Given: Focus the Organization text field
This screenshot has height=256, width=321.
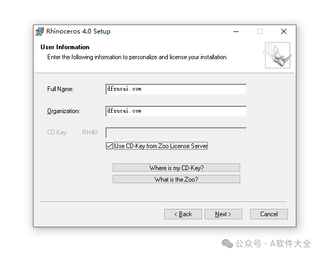Looking at the screenshot, I should tap(176, 112).
